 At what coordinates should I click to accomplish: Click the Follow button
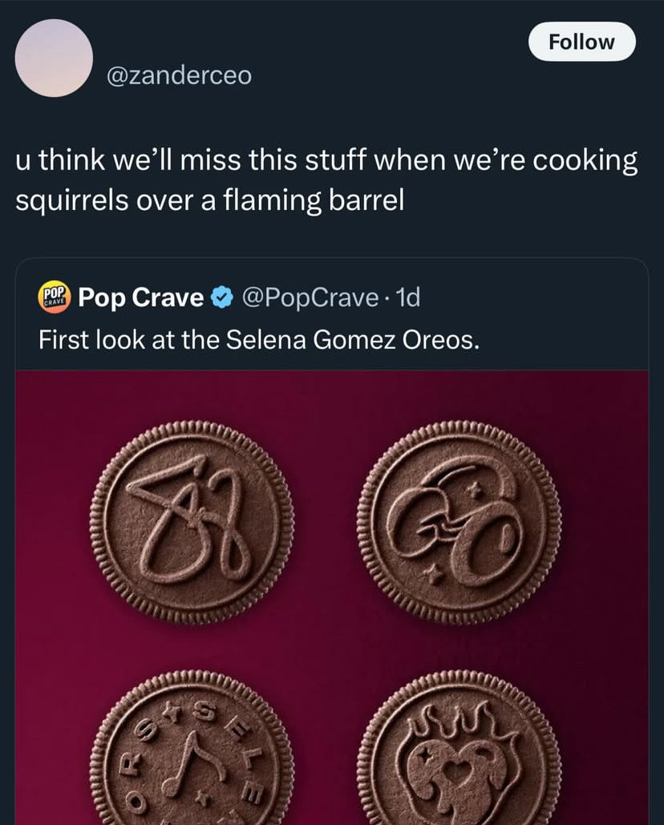click(x=582, y=42)
